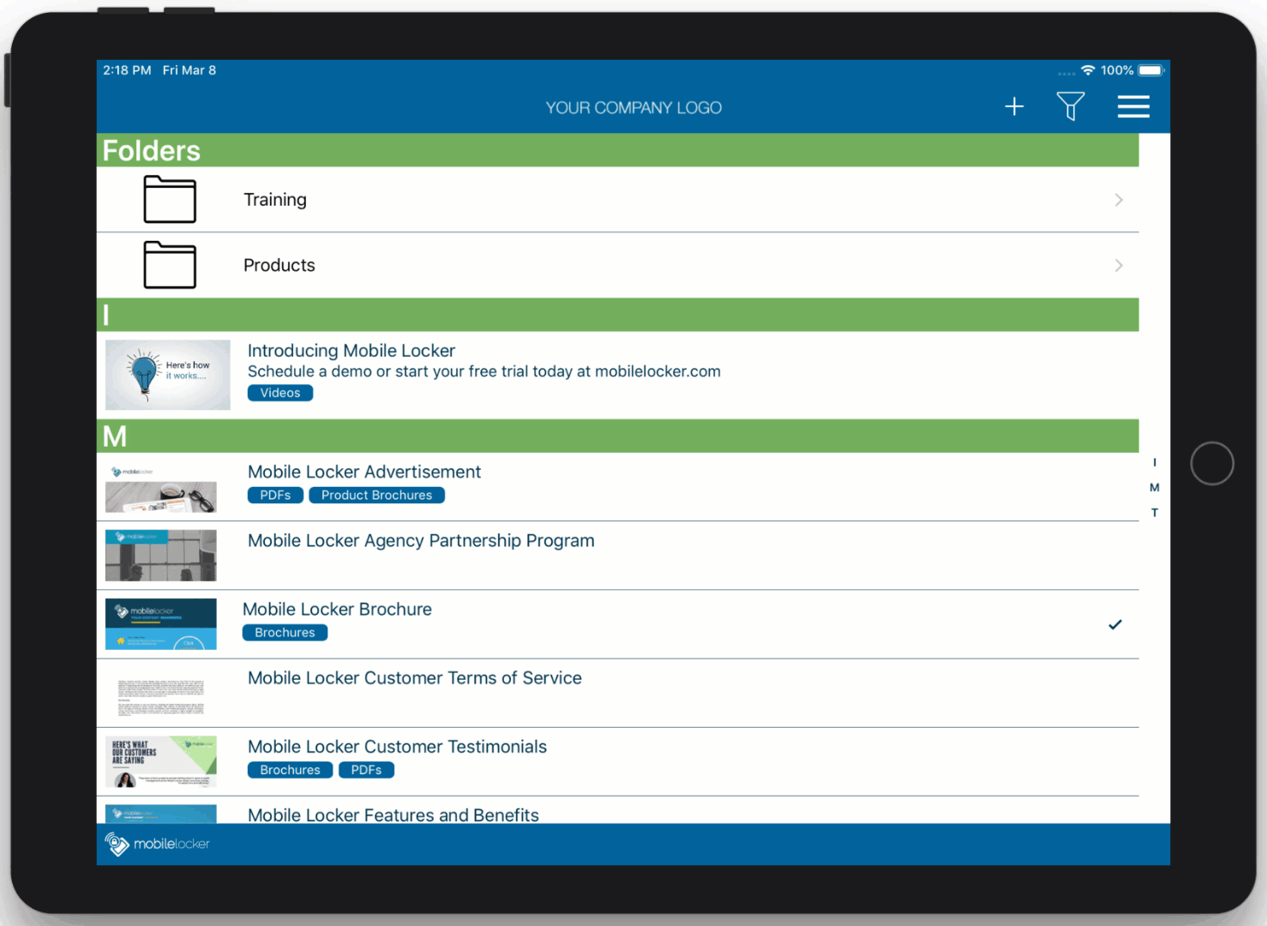This screenshot has width=1267, height=926.
Task: Click the Folders section header
Action: 618,150
